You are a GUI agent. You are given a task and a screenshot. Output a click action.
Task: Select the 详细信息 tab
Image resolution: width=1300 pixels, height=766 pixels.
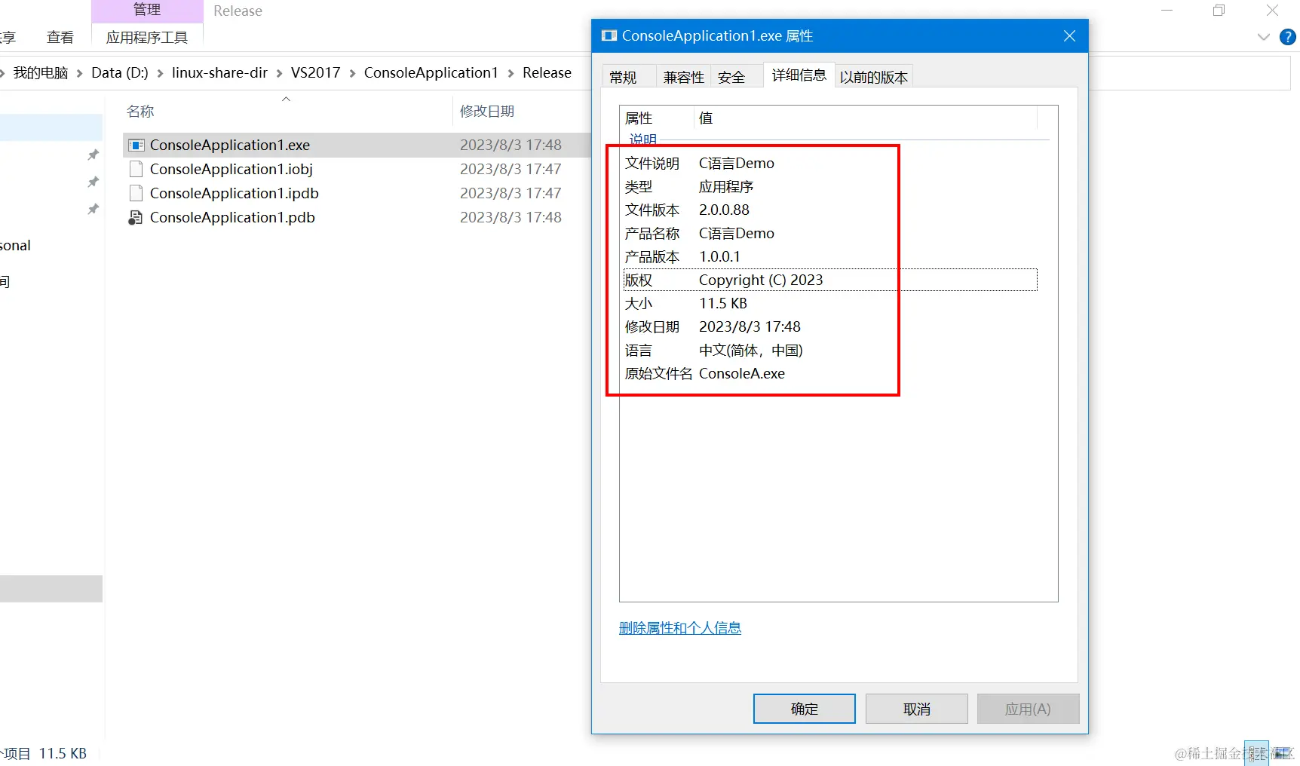799,75
